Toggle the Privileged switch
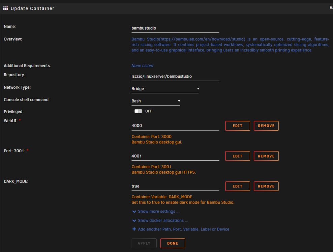The width and height of the screenshot is (333, 252). (138, 111)
